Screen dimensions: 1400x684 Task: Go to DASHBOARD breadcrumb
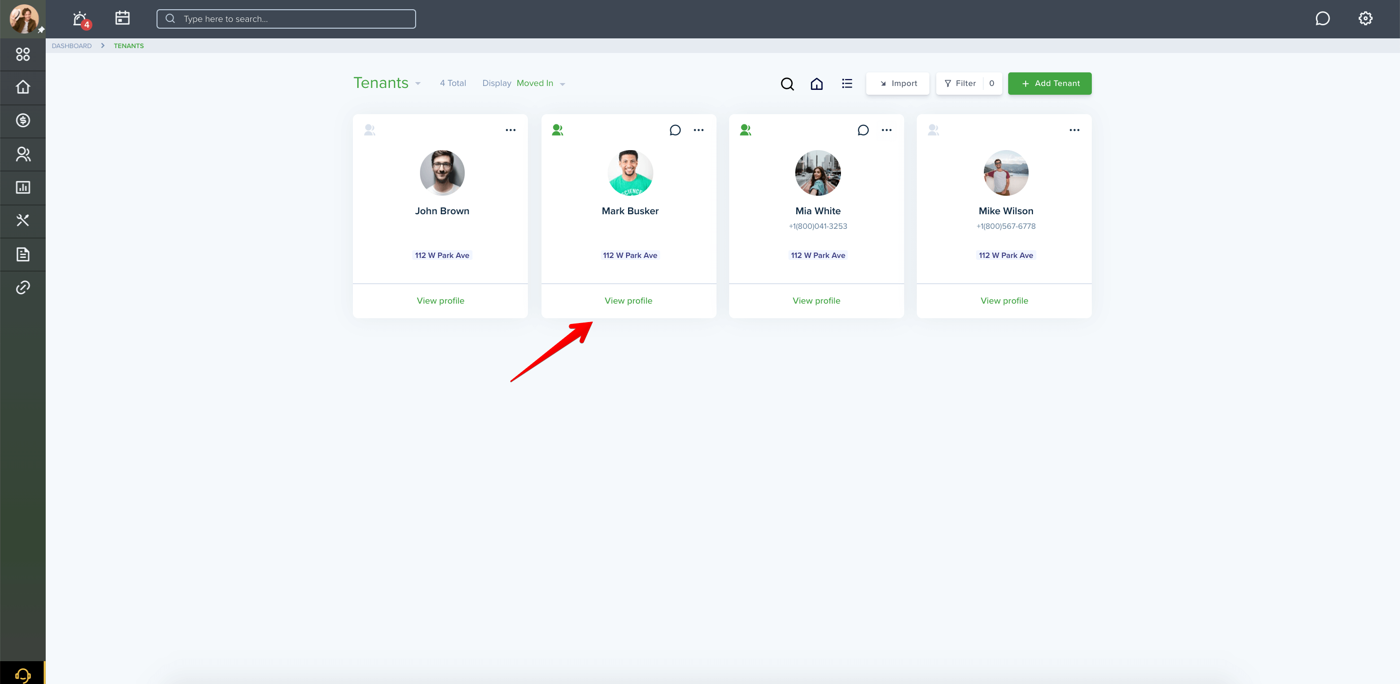pos(72,46)
